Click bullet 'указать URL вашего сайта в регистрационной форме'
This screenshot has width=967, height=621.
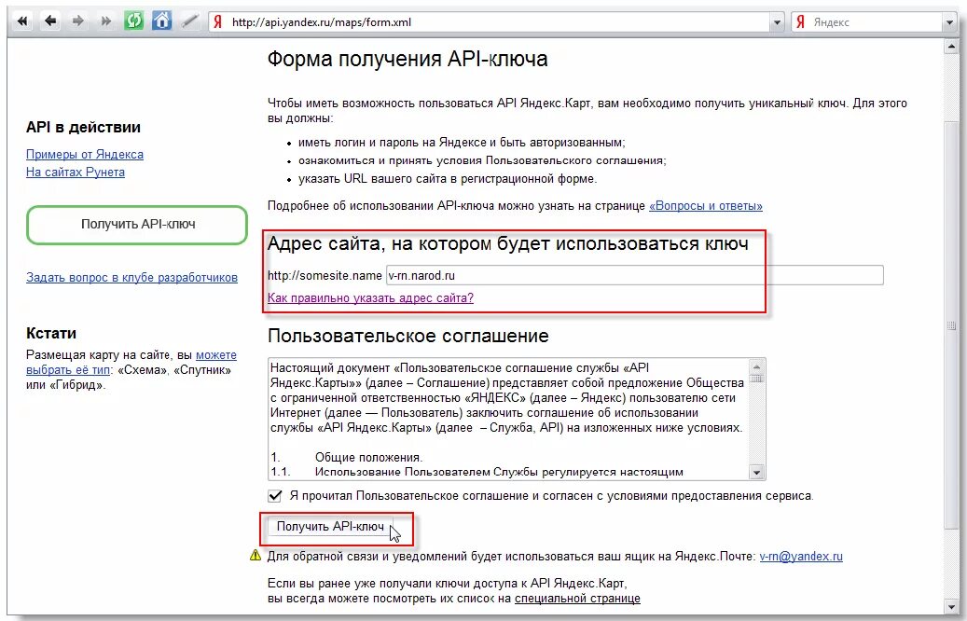(x=448, y=179)
